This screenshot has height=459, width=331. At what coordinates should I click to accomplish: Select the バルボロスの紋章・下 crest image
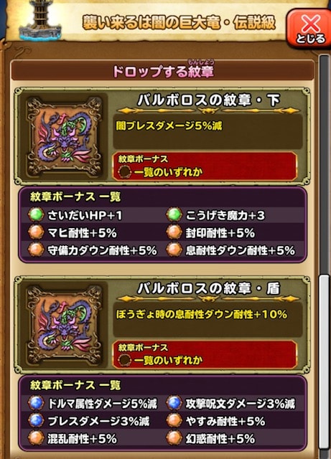pos(65,137)
